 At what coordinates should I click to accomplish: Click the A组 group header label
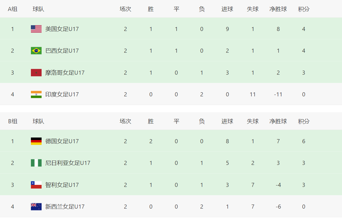pos(13,9)
